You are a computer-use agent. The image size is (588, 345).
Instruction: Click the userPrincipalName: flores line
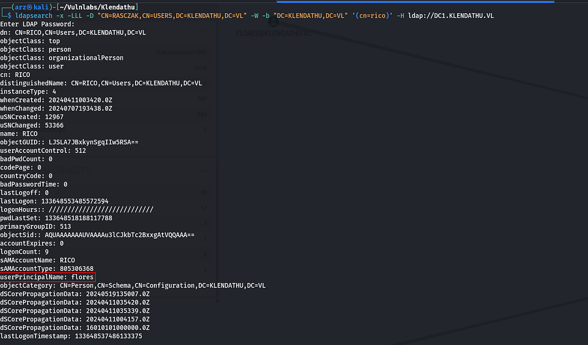pyautogui.click(x=47, y=277)
